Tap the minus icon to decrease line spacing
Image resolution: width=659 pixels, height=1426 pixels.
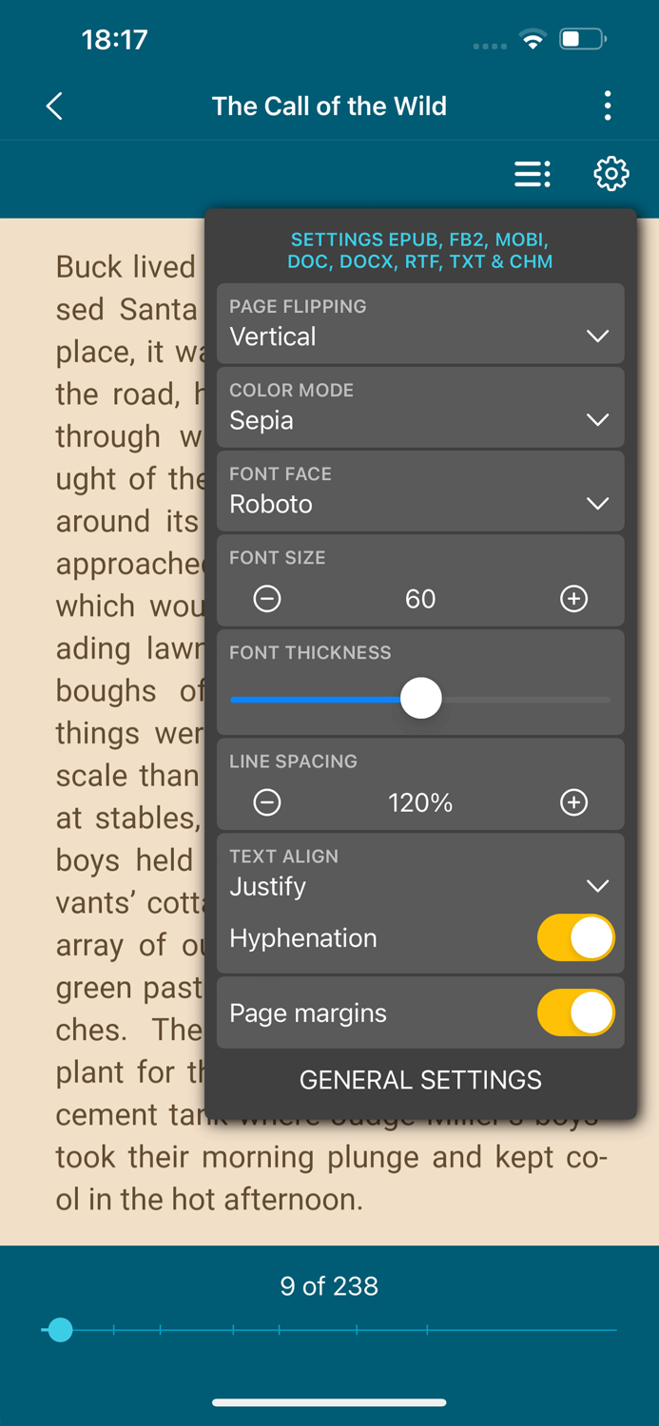point(267,802)
